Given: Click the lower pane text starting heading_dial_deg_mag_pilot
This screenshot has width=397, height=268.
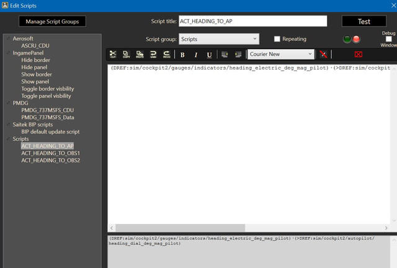Looking at the screenshot, I should 145,243.
